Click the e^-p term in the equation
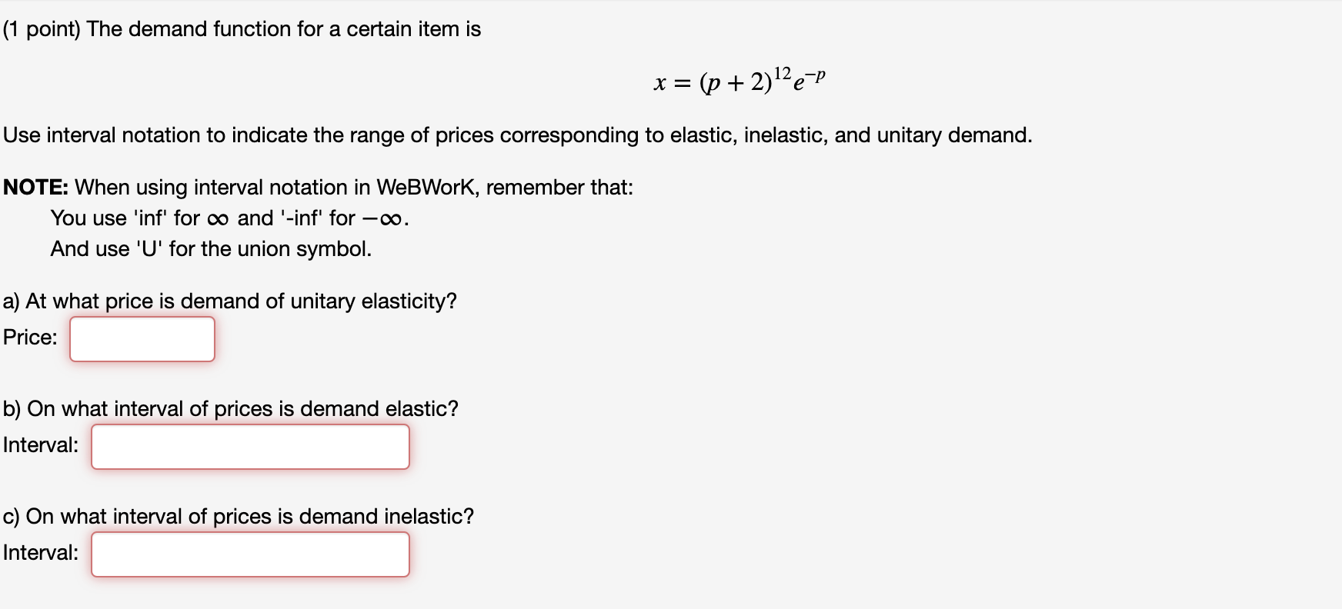This screenshot has width=1342, height=609. tap(810, 81)
